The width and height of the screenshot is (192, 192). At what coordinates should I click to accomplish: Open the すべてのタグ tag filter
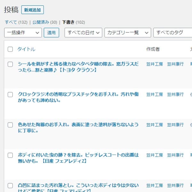[x=173, y=33]
